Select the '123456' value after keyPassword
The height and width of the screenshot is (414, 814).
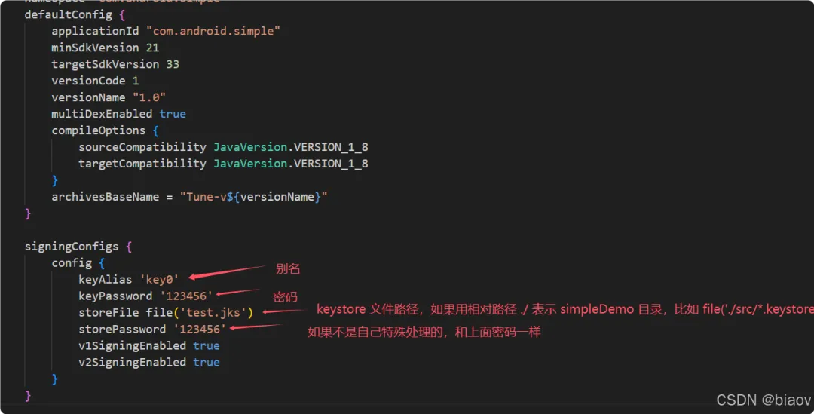pyautogui.click(x=186, y=296)
